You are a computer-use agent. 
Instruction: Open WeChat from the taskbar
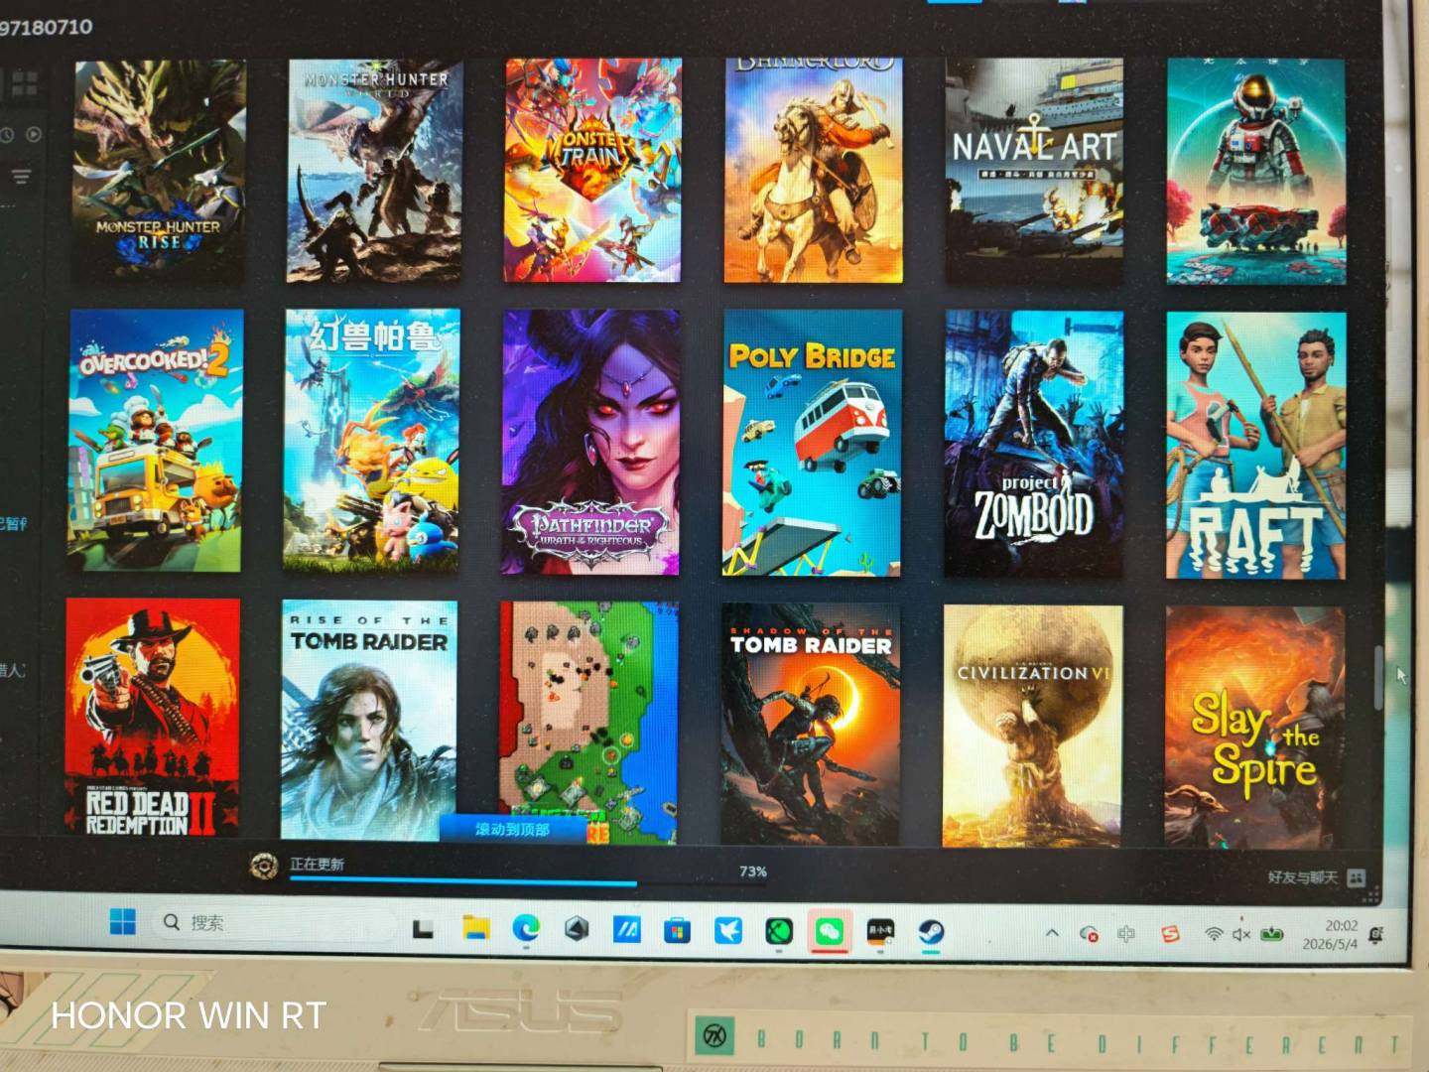(x=830, y=931)
